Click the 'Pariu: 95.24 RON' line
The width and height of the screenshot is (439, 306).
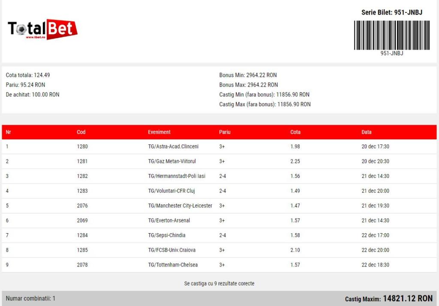coord(25,85)
